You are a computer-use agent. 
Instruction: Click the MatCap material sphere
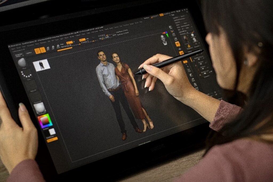pos(39,108)
